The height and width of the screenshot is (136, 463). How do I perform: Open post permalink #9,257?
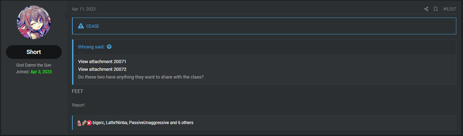click(x=450, y=9)
